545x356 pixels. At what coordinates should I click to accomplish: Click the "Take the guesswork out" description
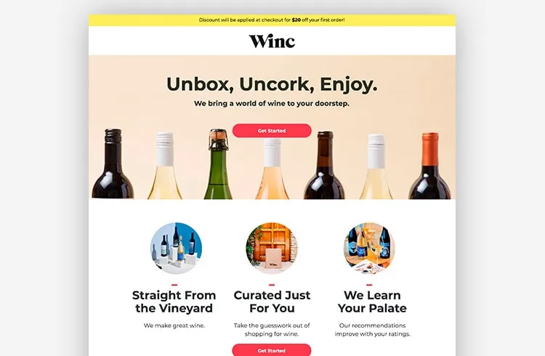click(272, 330)
